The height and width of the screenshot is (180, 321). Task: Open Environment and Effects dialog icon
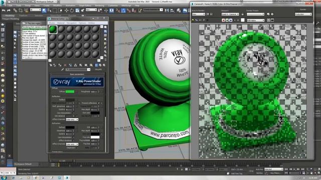pyautogui.click(x=272, y=14)
